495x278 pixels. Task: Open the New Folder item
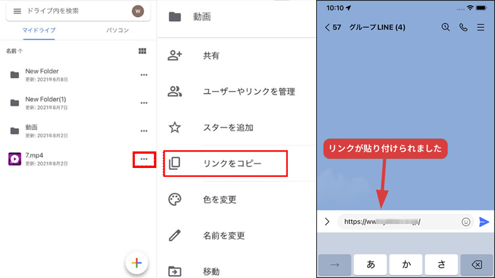coord(78,75)
